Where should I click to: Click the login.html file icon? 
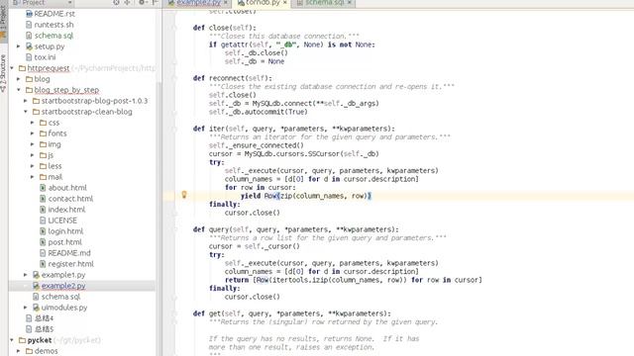43,231
